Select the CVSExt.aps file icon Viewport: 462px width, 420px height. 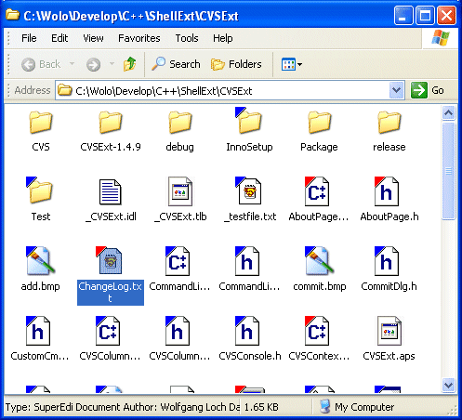(x=389, y=331)
